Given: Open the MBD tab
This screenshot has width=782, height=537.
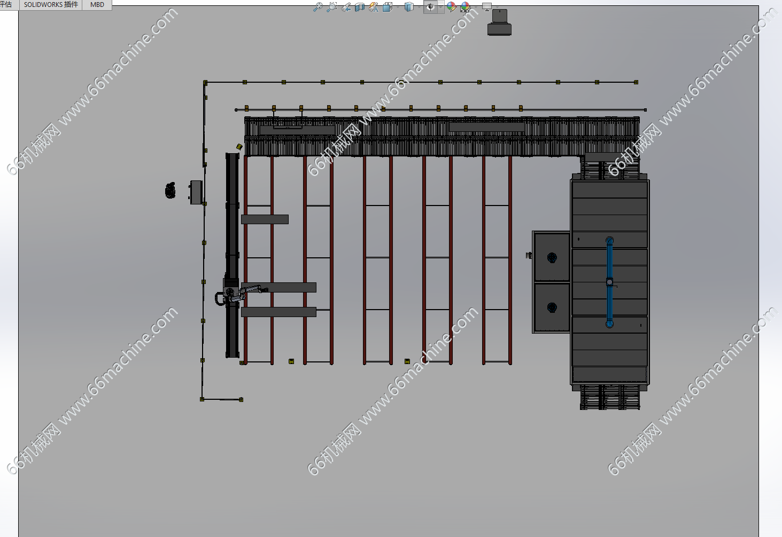Looking at the screenshot, I should click(97, 5).
